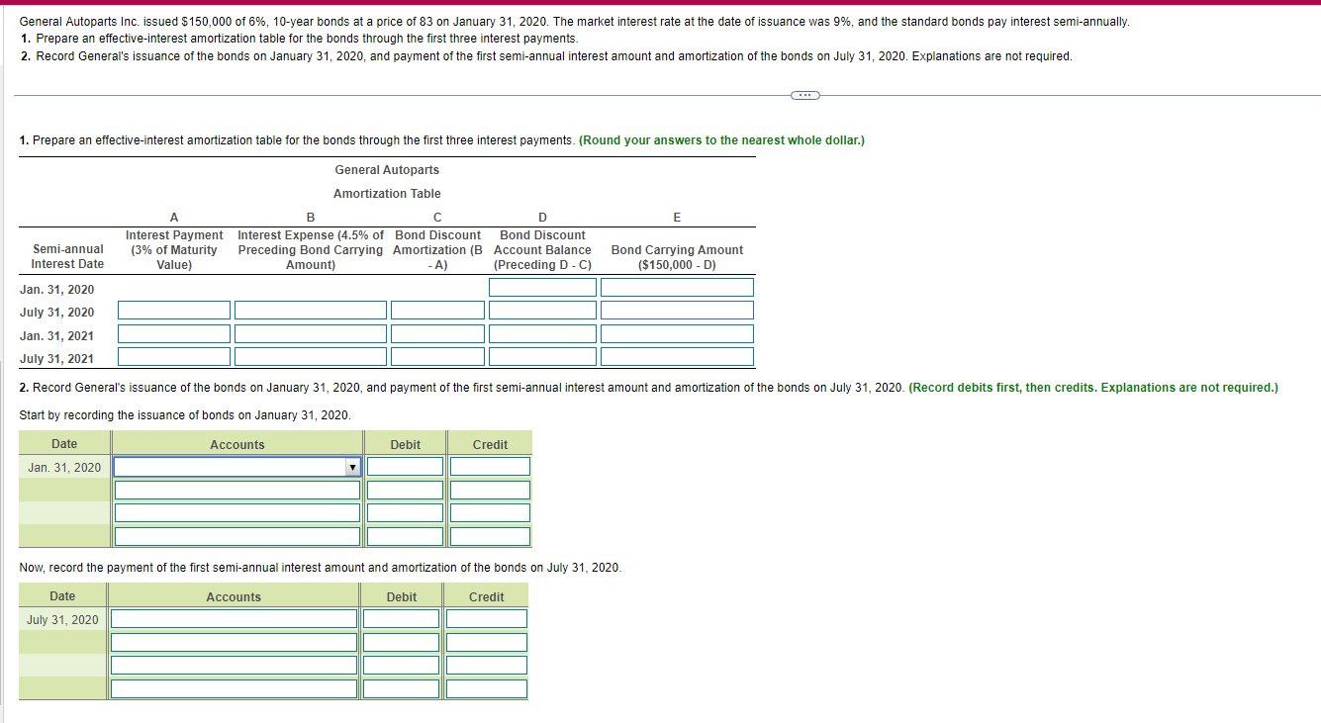Click first-row Credit field of July 31, 2020 entry
1321x723 pixels.
[x=486, y=618]
